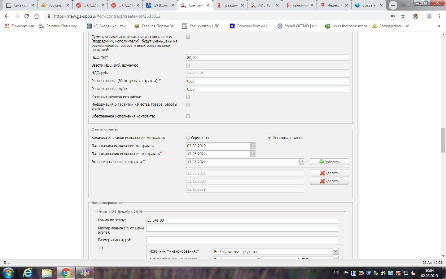Close the Контракт browser tab
This screenshot has width=446, height=279.
click(x=208, y=5)
